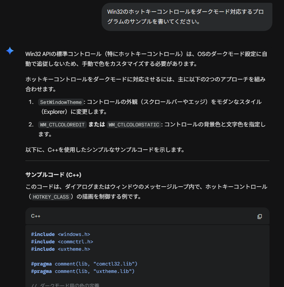The height and width of the screenshot is (287, 284).
Task: Click the user prompt message bubble
Action: (187, 17)
